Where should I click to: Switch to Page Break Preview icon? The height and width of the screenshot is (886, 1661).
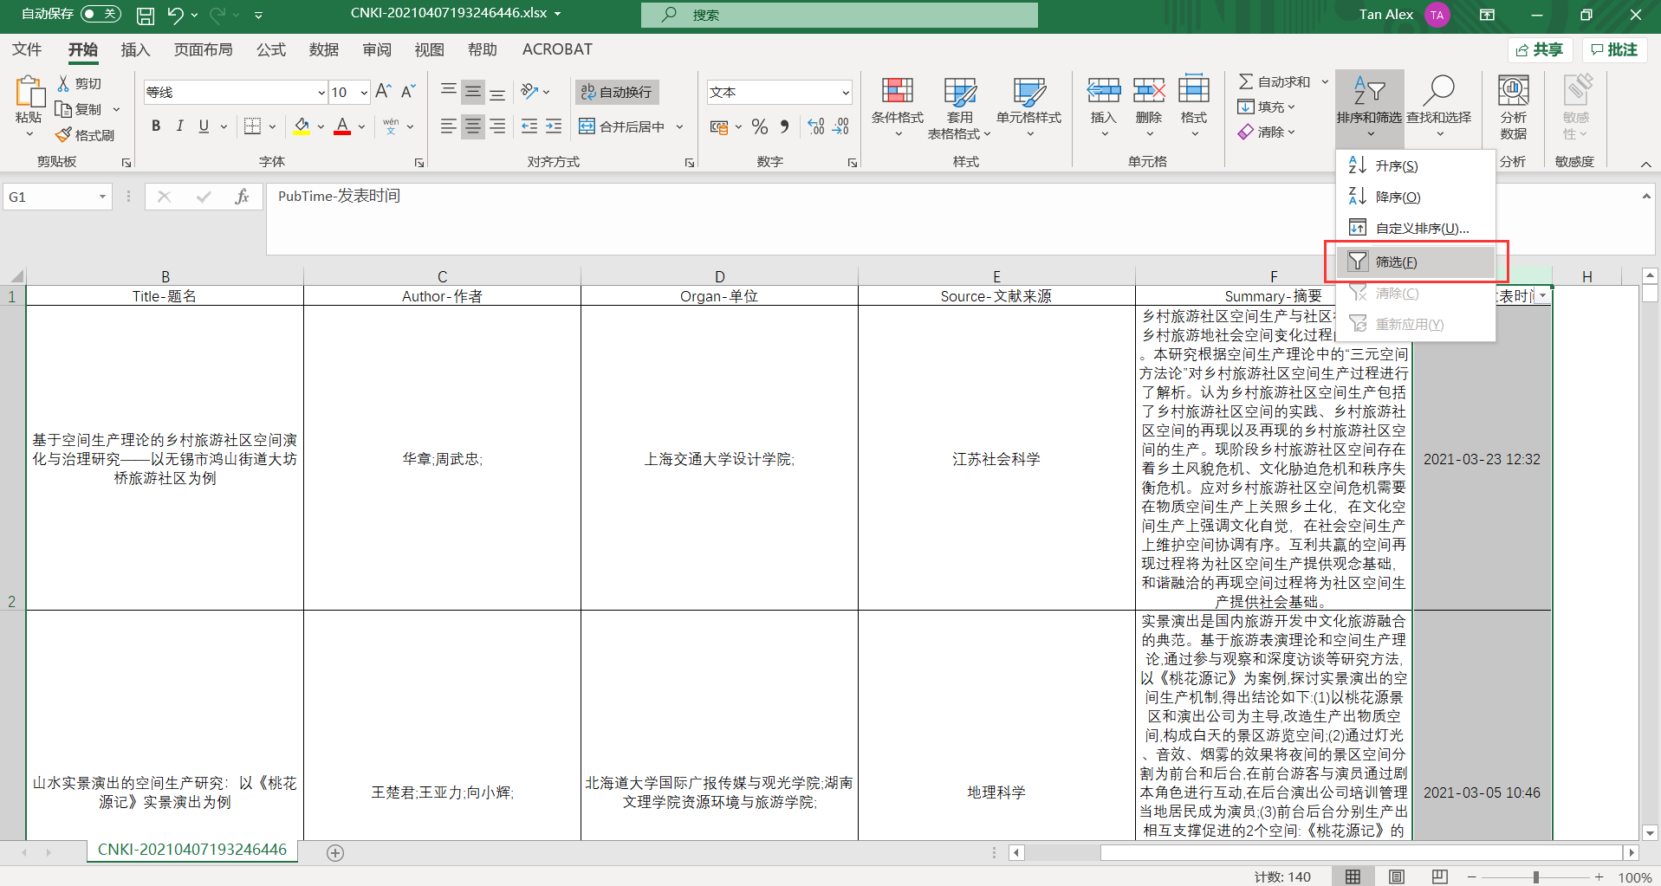pos(1440,877)
